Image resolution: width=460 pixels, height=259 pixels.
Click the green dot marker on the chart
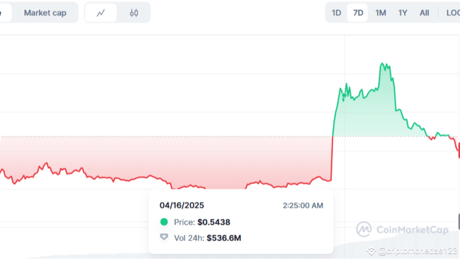point(344,95)
